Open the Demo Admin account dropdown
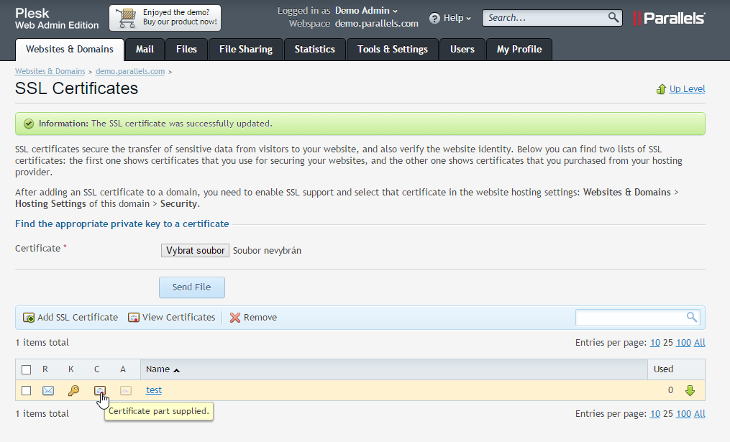Image resolution: width=730 pixels, height=442 pixels. [366, 10]
